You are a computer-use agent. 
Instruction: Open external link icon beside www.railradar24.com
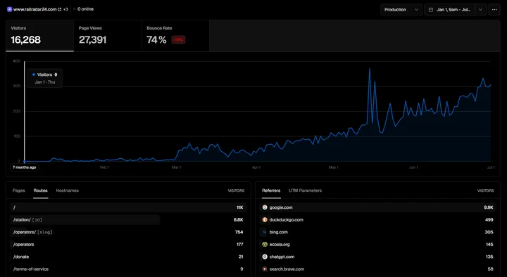(x=59, y=9)
